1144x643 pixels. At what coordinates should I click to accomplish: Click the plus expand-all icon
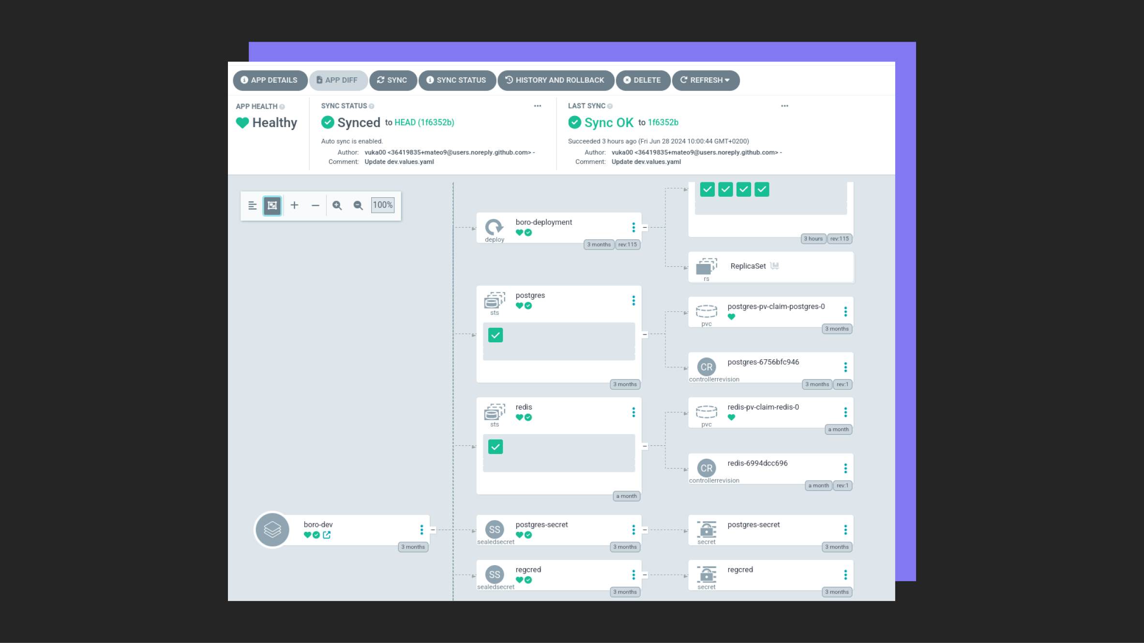coord(294,205)
